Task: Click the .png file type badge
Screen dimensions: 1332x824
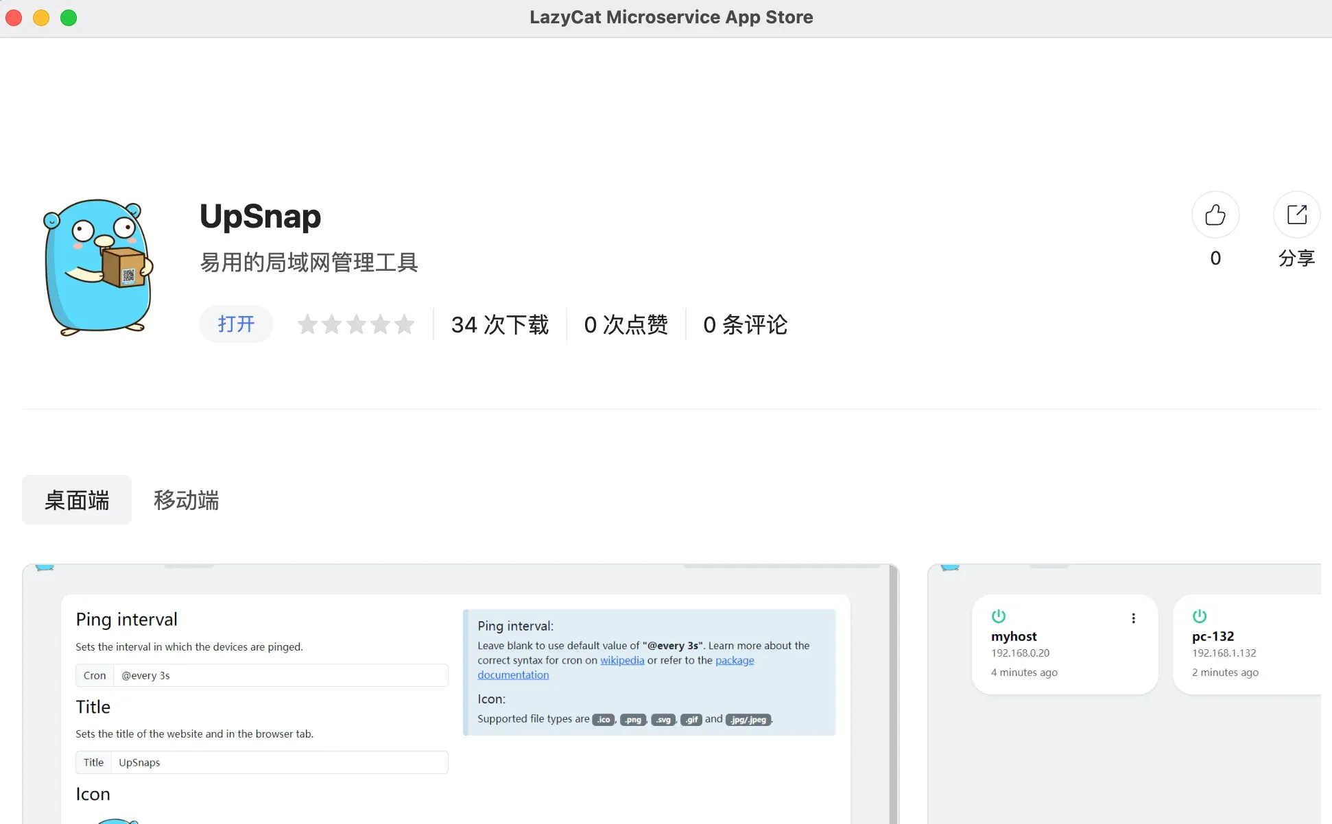Action: point(633,719)
